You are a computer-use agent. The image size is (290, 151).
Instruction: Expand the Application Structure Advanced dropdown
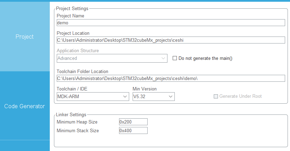tap(112, 58)
